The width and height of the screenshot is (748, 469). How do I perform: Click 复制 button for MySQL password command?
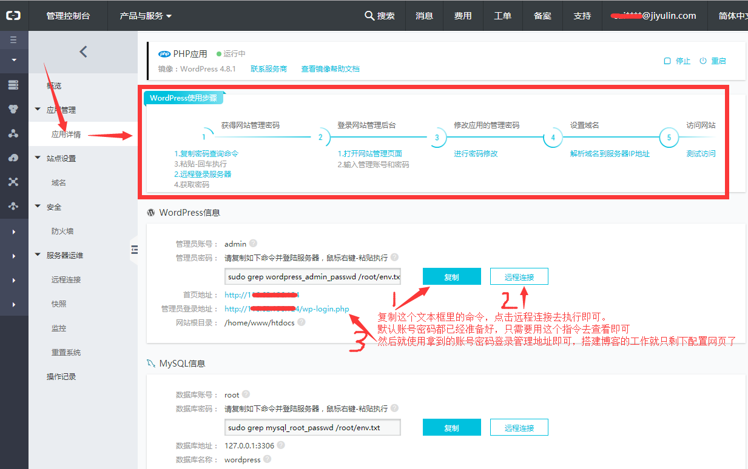451,427
